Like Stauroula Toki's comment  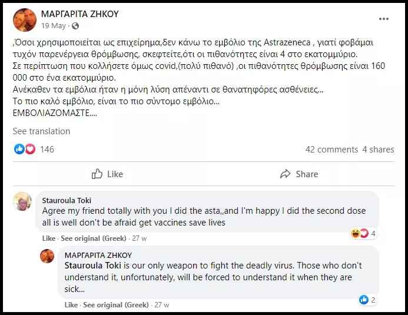tap(48, 238)
